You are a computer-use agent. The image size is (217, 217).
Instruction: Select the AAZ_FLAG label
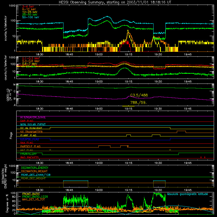coord(27,150)
